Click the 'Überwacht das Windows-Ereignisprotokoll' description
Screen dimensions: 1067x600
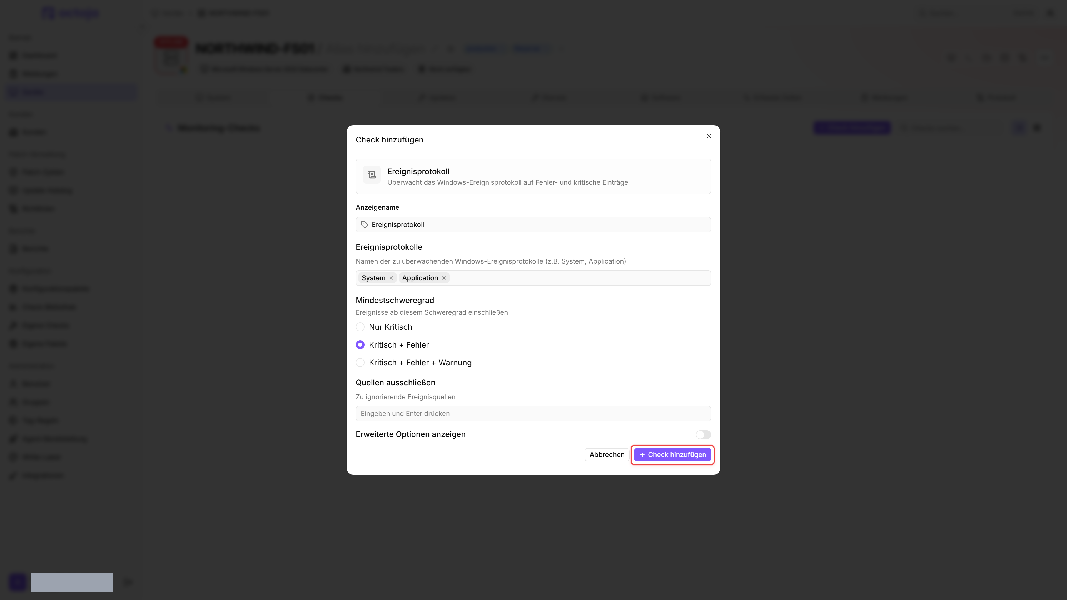click(x=507, y=182)
